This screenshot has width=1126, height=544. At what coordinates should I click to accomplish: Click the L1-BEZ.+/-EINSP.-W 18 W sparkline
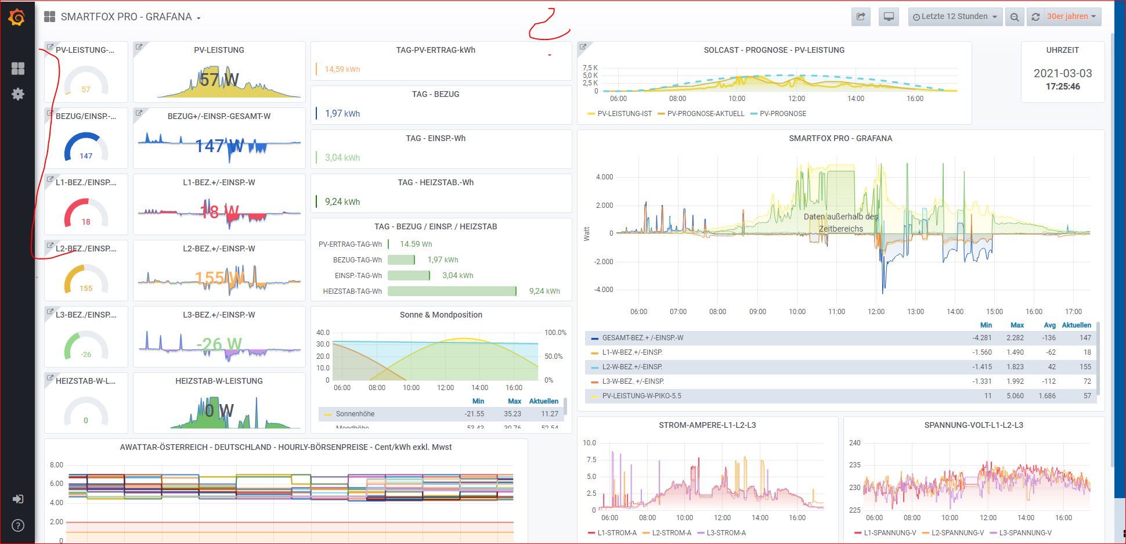[x=219, y=212]
